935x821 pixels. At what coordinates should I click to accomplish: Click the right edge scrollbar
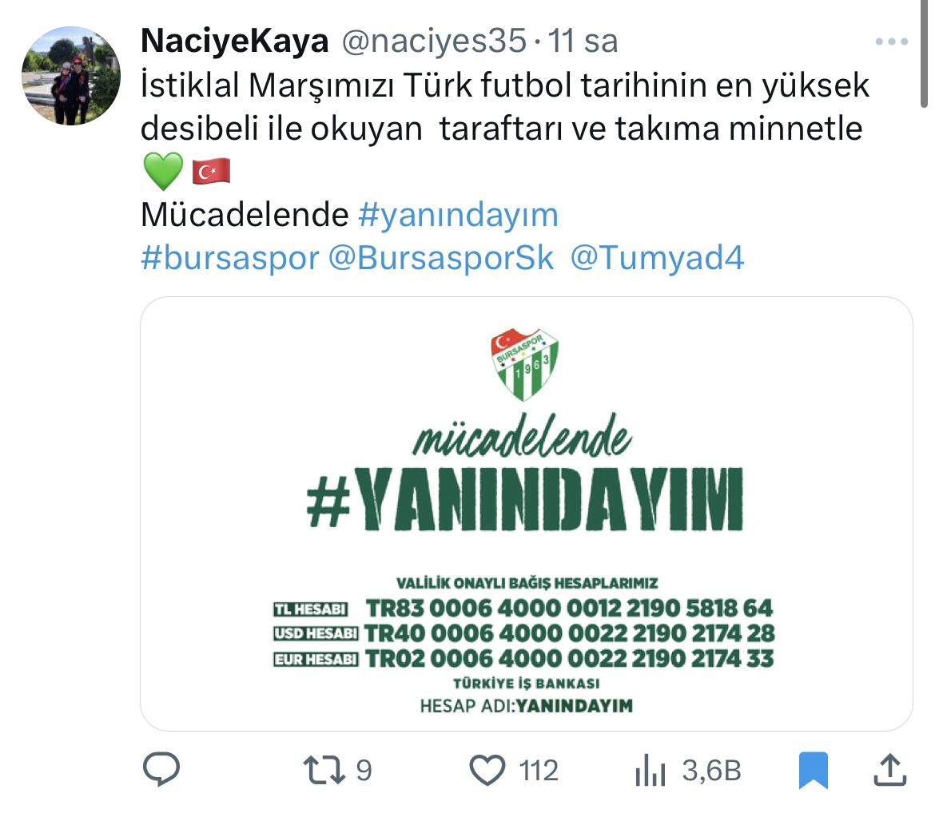(924, 54)
